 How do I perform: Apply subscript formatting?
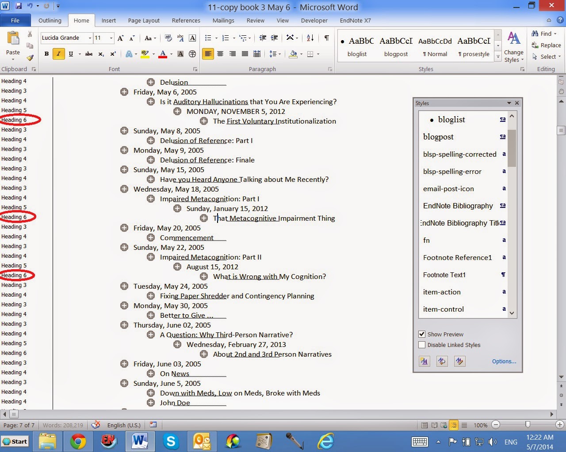tap(101, 54)
